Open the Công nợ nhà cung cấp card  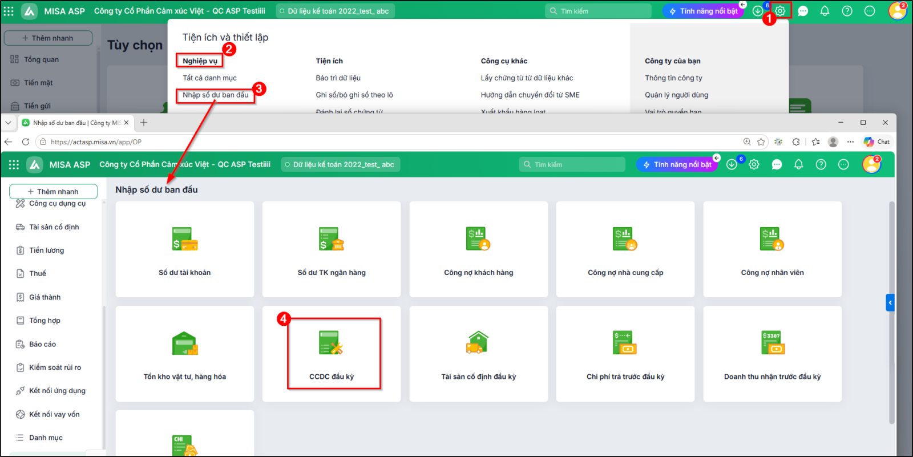[625, 249]
